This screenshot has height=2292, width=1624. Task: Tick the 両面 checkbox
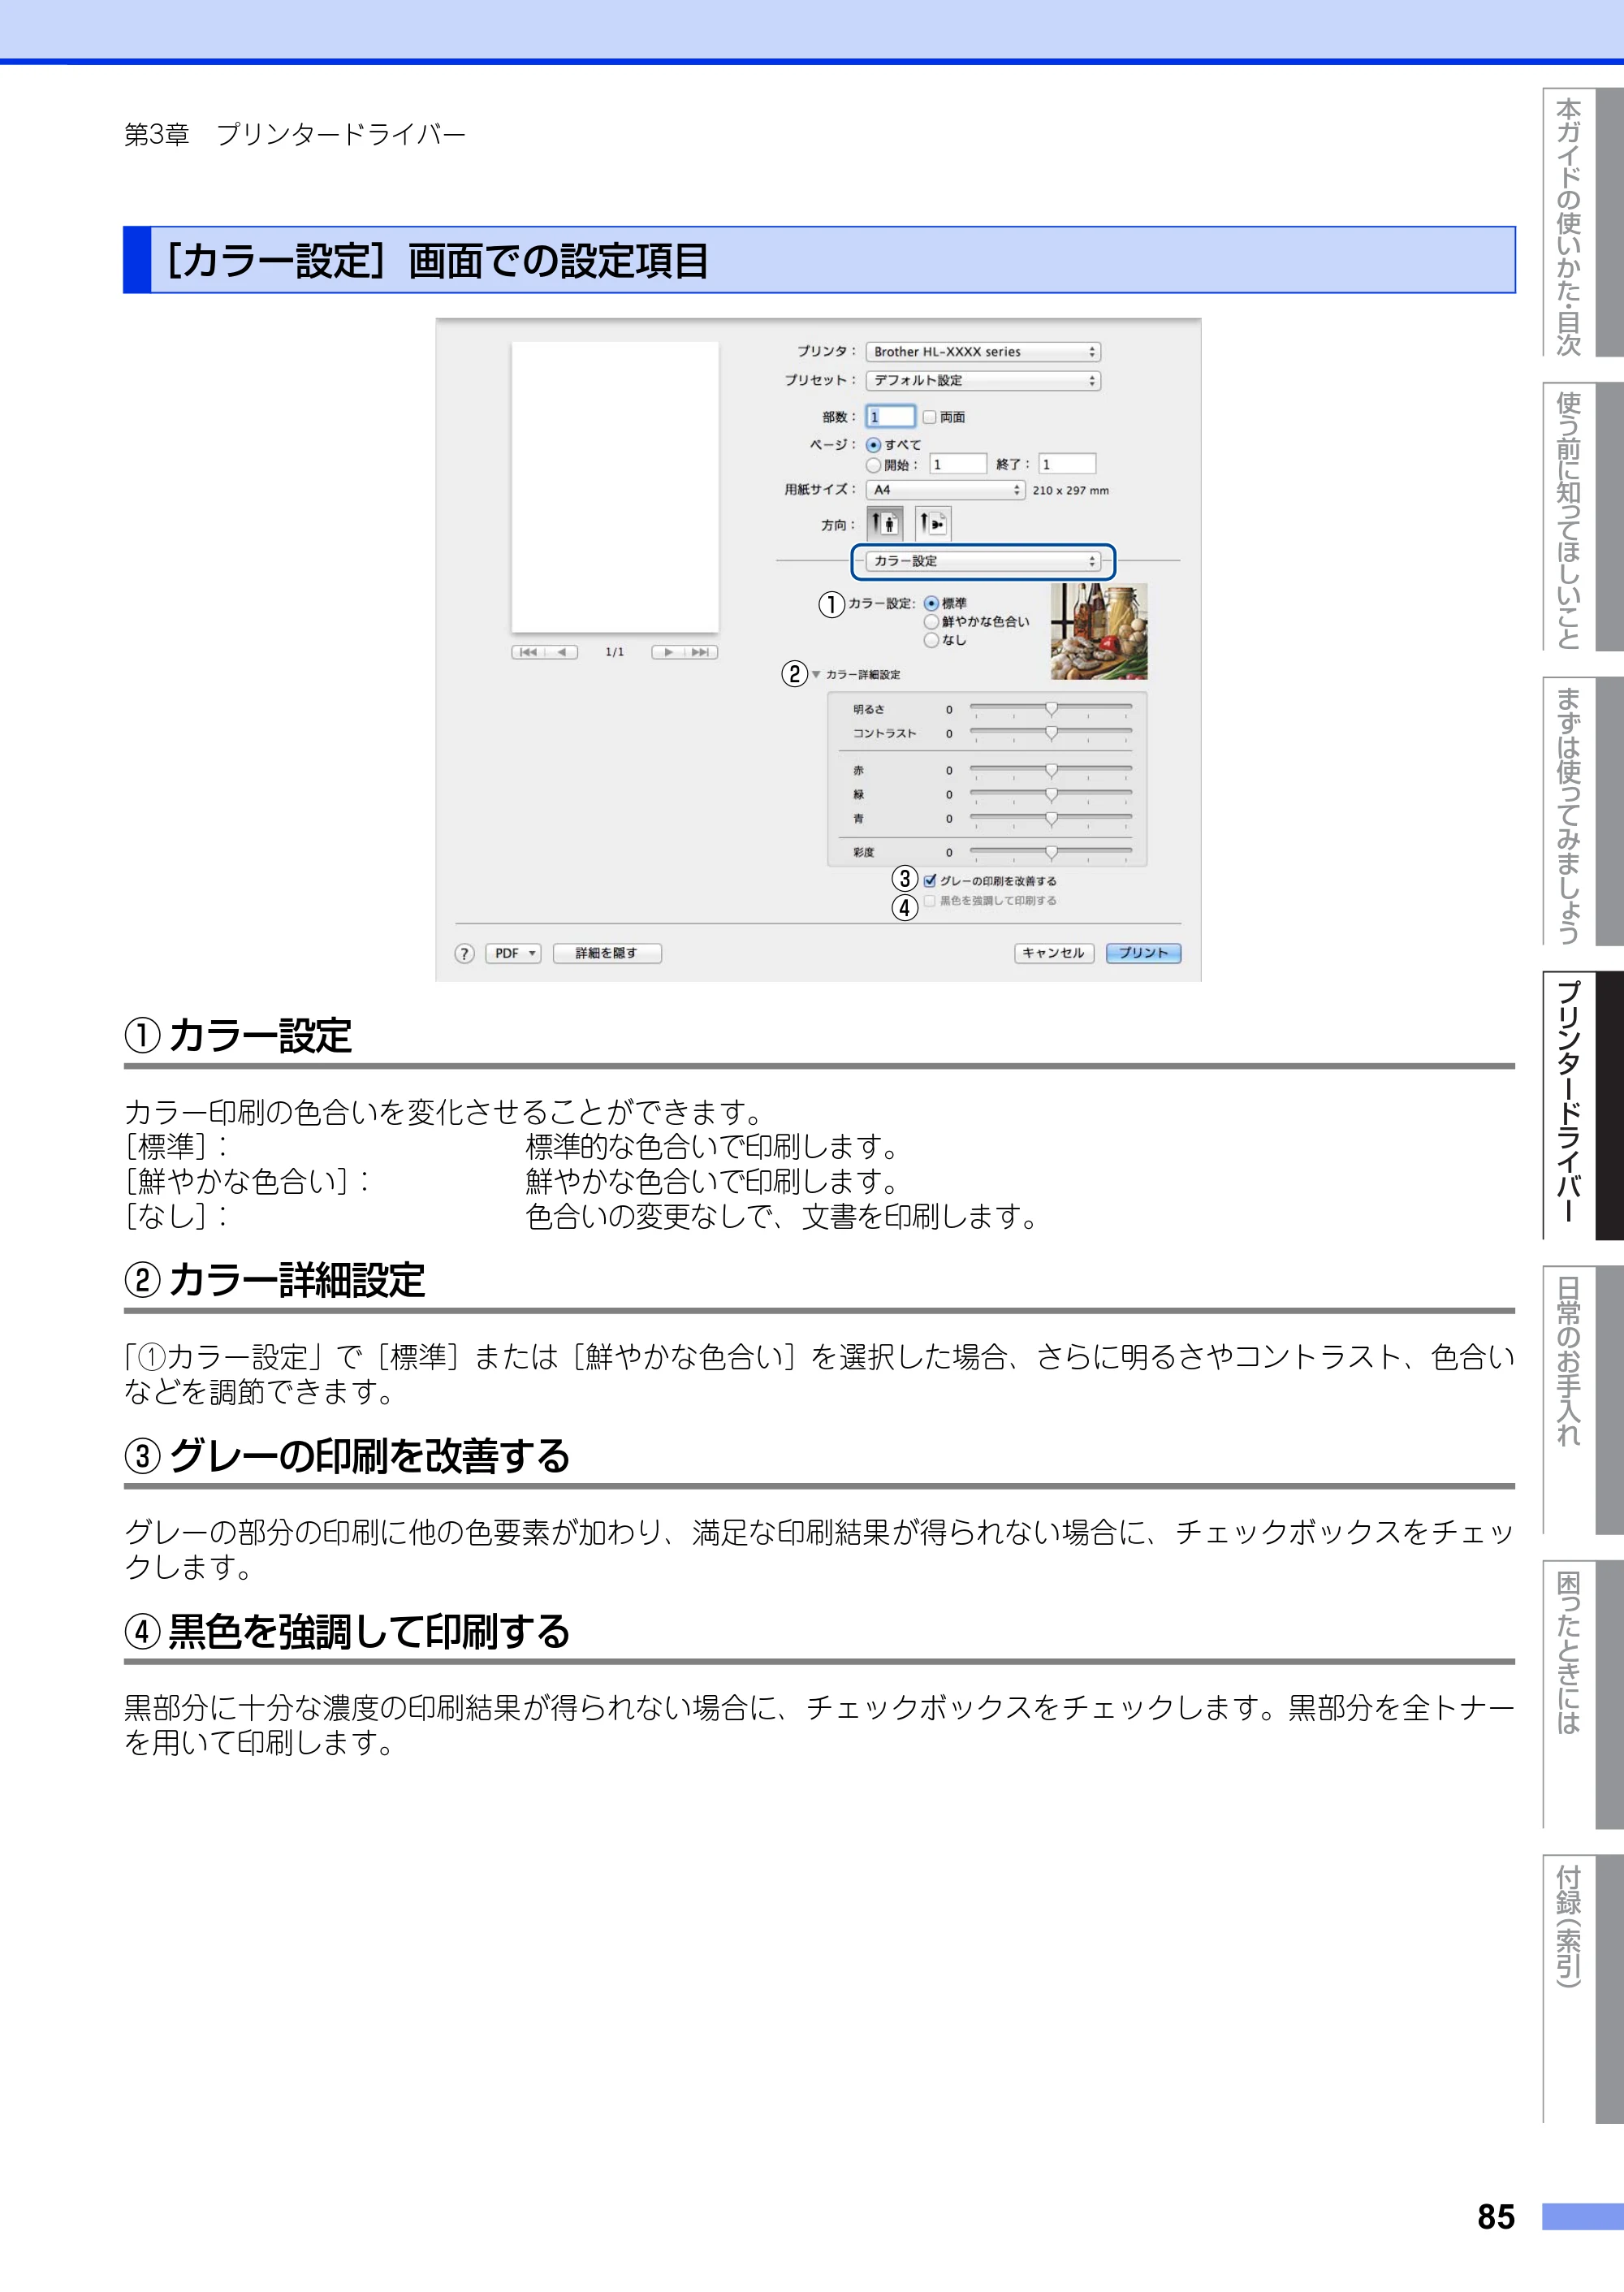929,417
